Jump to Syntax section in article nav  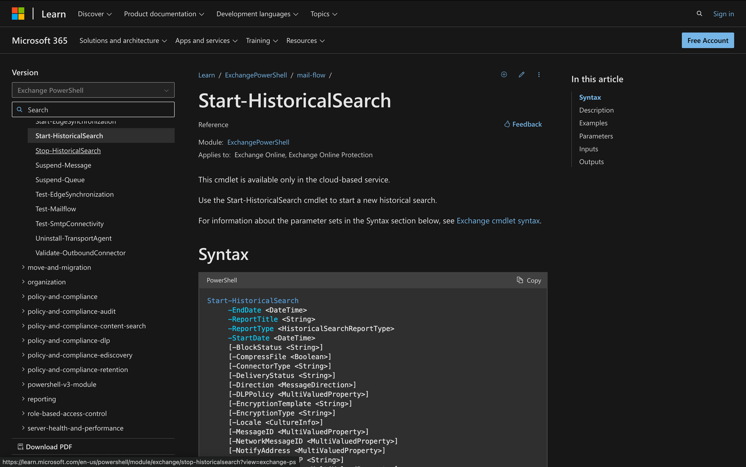[590, 97]
